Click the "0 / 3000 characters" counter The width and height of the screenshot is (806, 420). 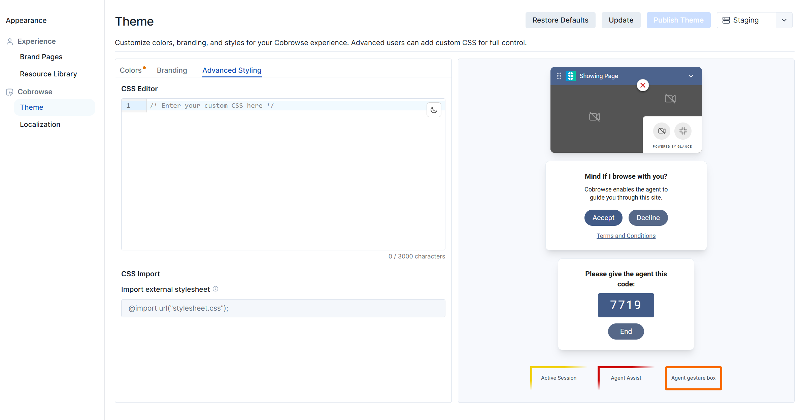(x=417, y=256)
